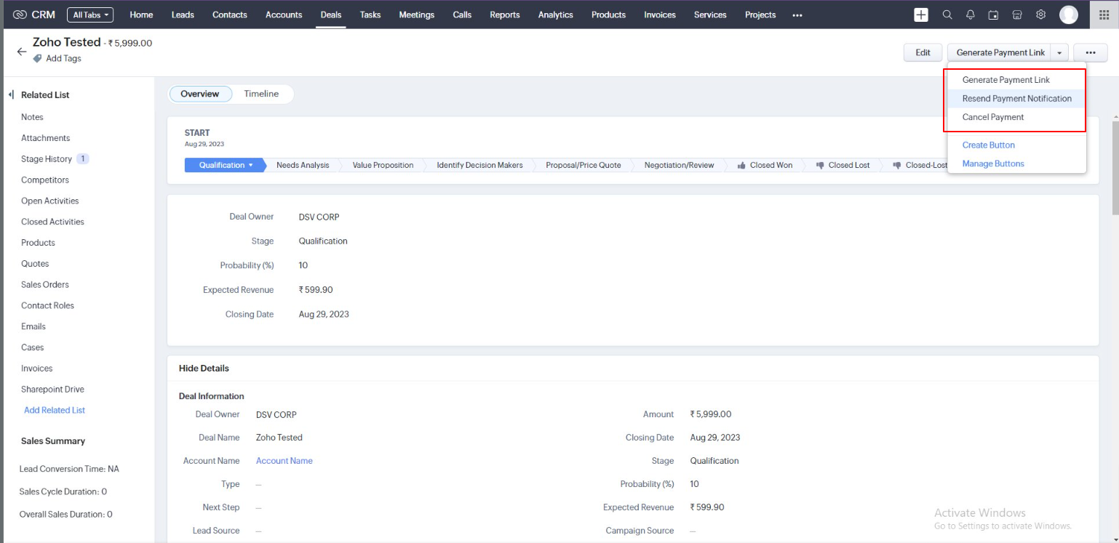Open the marketplace store icon

(1017, 15)
